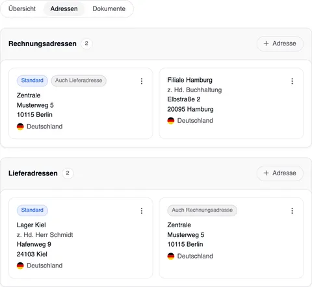Click Deutschland in the Lager Kiel card
The image size is (312, 287).
[x=44, y=266]
